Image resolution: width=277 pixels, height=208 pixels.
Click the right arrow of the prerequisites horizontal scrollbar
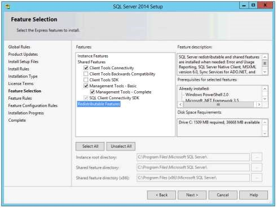click(x=259, y=104)
